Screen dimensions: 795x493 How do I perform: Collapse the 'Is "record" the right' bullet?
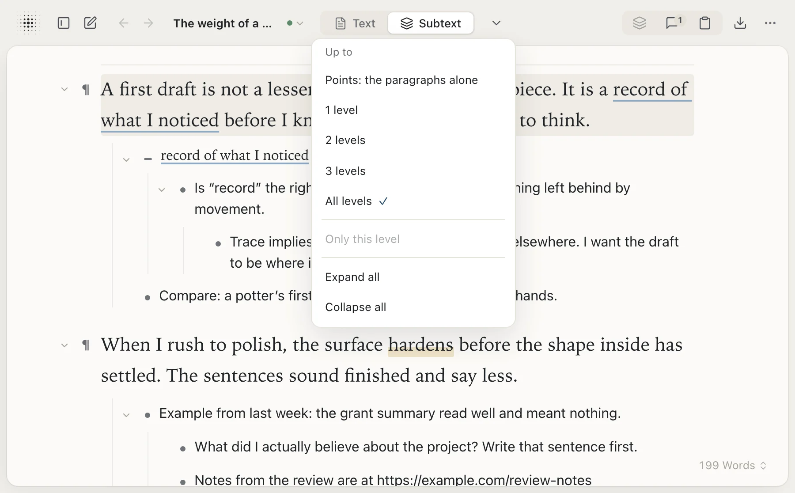click(162, 190)
